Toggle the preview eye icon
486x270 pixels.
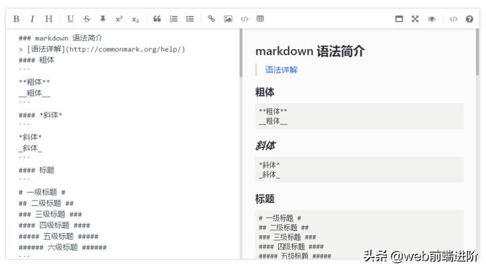tap(431, 19)
